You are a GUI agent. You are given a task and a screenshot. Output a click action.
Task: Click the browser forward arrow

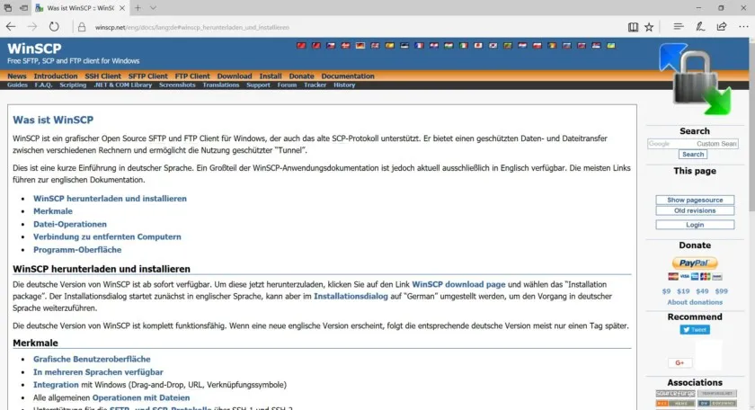32,27
